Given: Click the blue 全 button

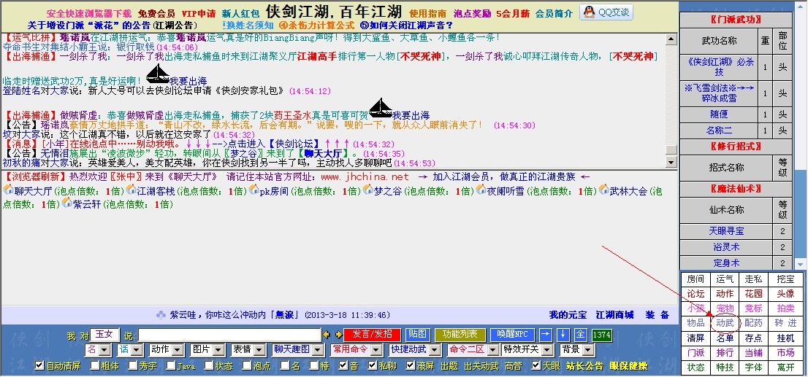Looking at the screenshot, I should pyautogui.click(x=580, y=334).
